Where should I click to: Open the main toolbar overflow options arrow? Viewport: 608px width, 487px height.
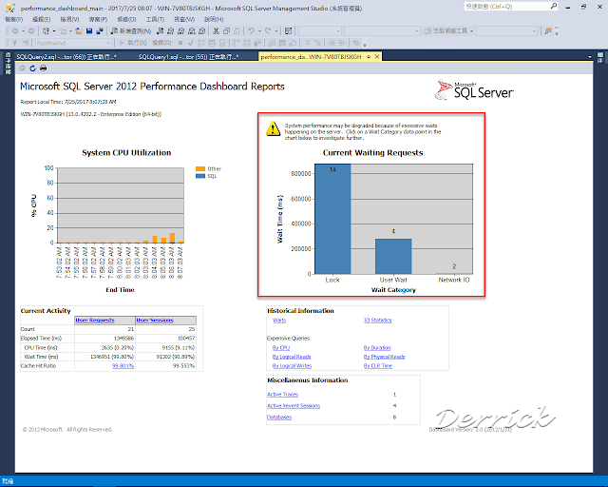[557, 33]
